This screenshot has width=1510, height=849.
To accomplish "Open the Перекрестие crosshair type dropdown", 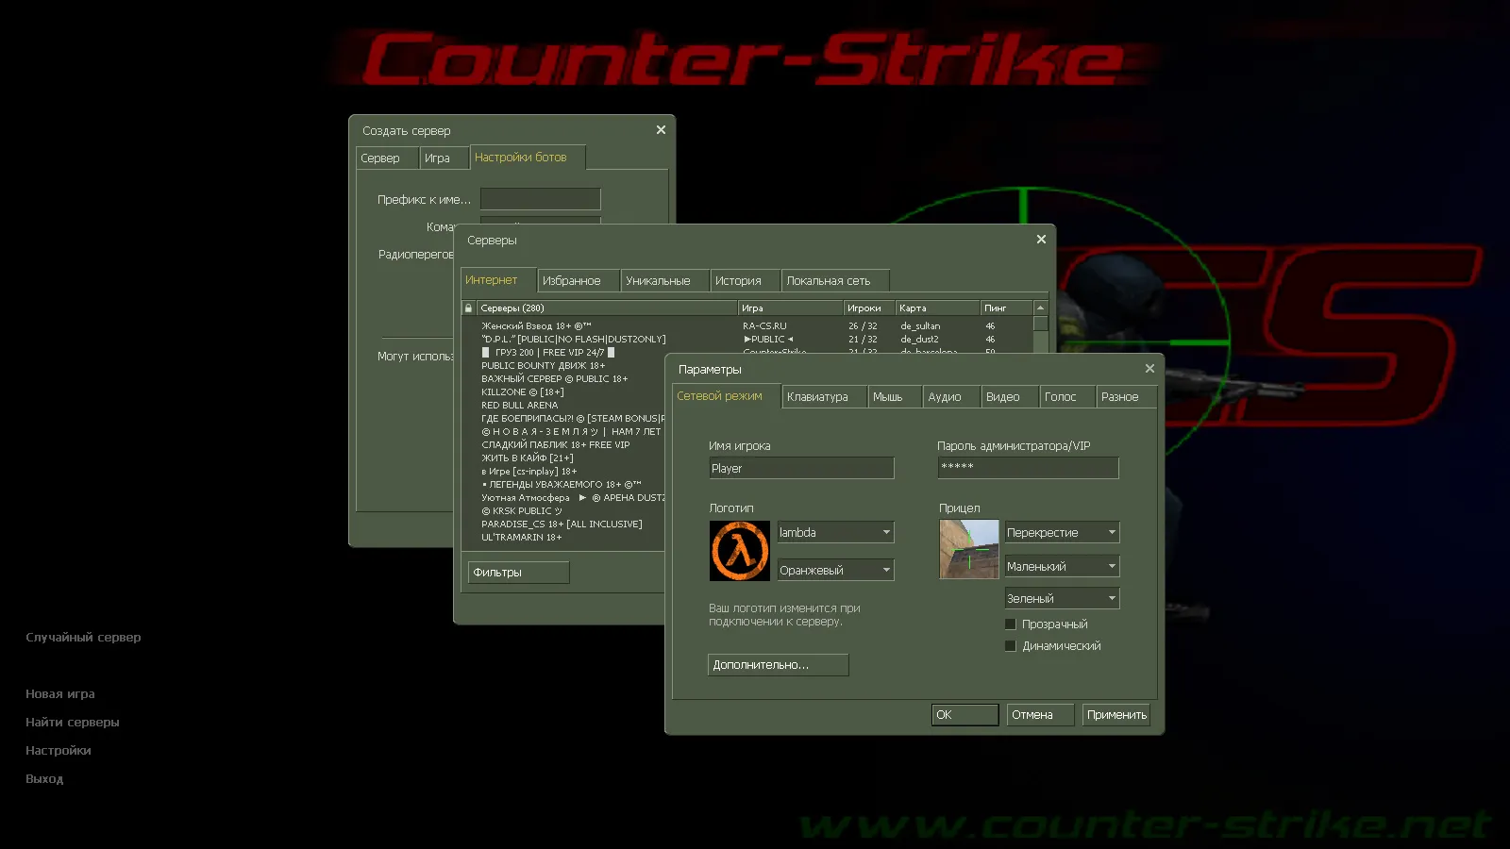I will tap(1062, 532).
